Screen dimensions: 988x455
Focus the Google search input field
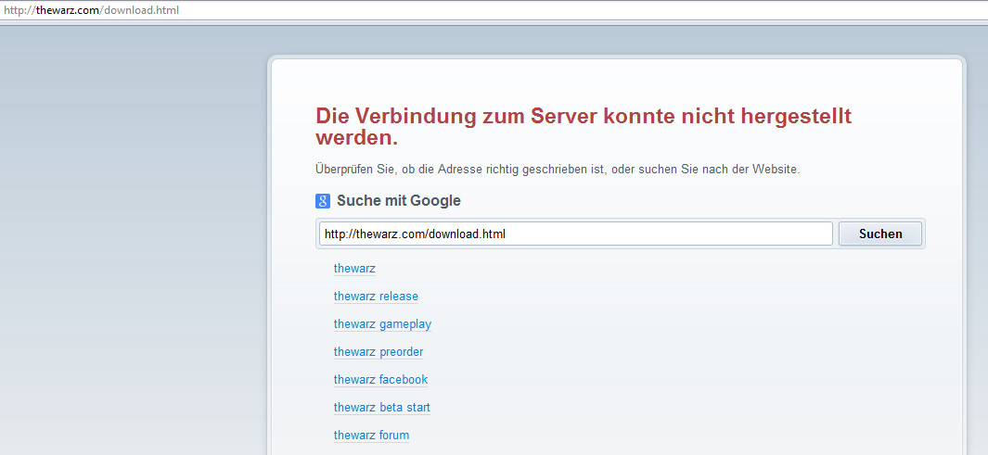pyautogui.click(x=576, y=234)
